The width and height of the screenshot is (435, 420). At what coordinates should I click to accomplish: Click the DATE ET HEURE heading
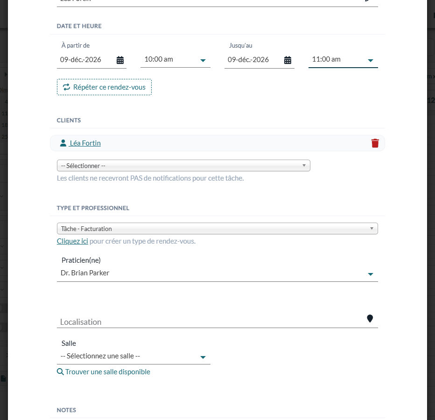79,26
